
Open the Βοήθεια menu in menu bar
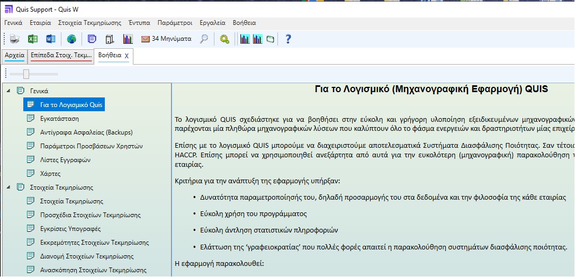[x=244, y=23]
